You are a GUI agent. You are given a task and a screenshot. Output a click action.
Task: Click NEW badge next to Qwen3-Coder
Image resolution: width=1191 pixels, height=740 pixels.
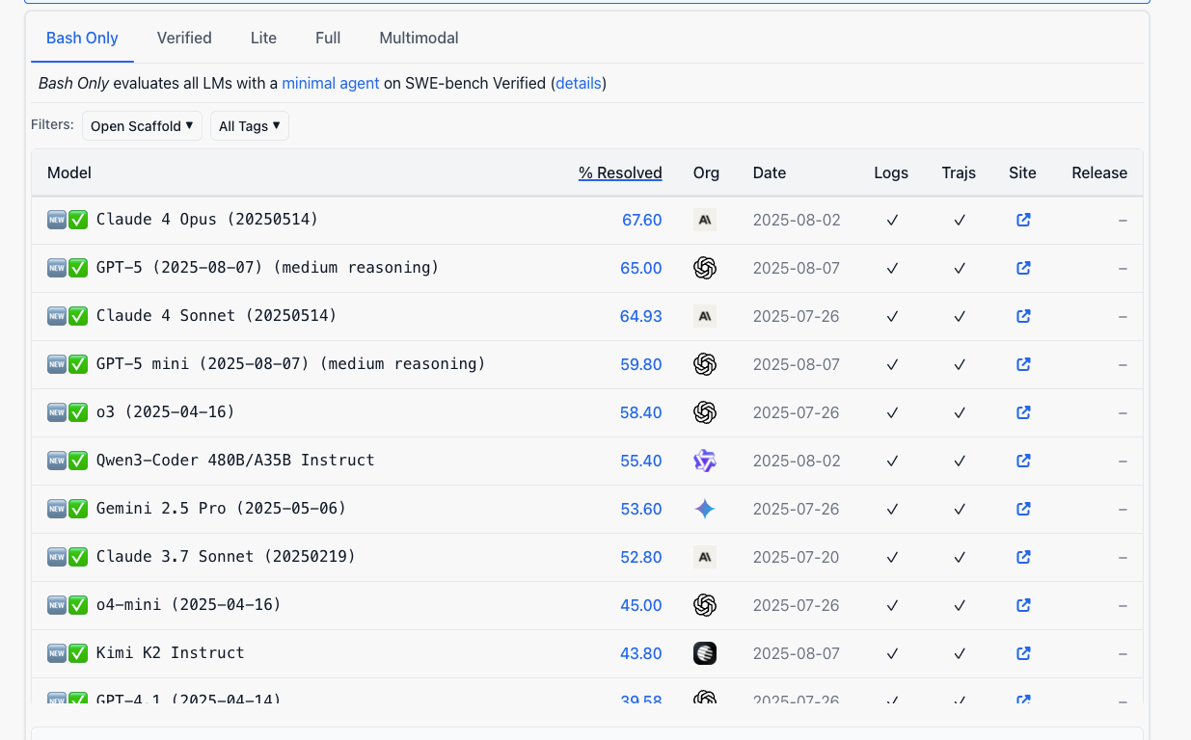click(x=56, y=461)
